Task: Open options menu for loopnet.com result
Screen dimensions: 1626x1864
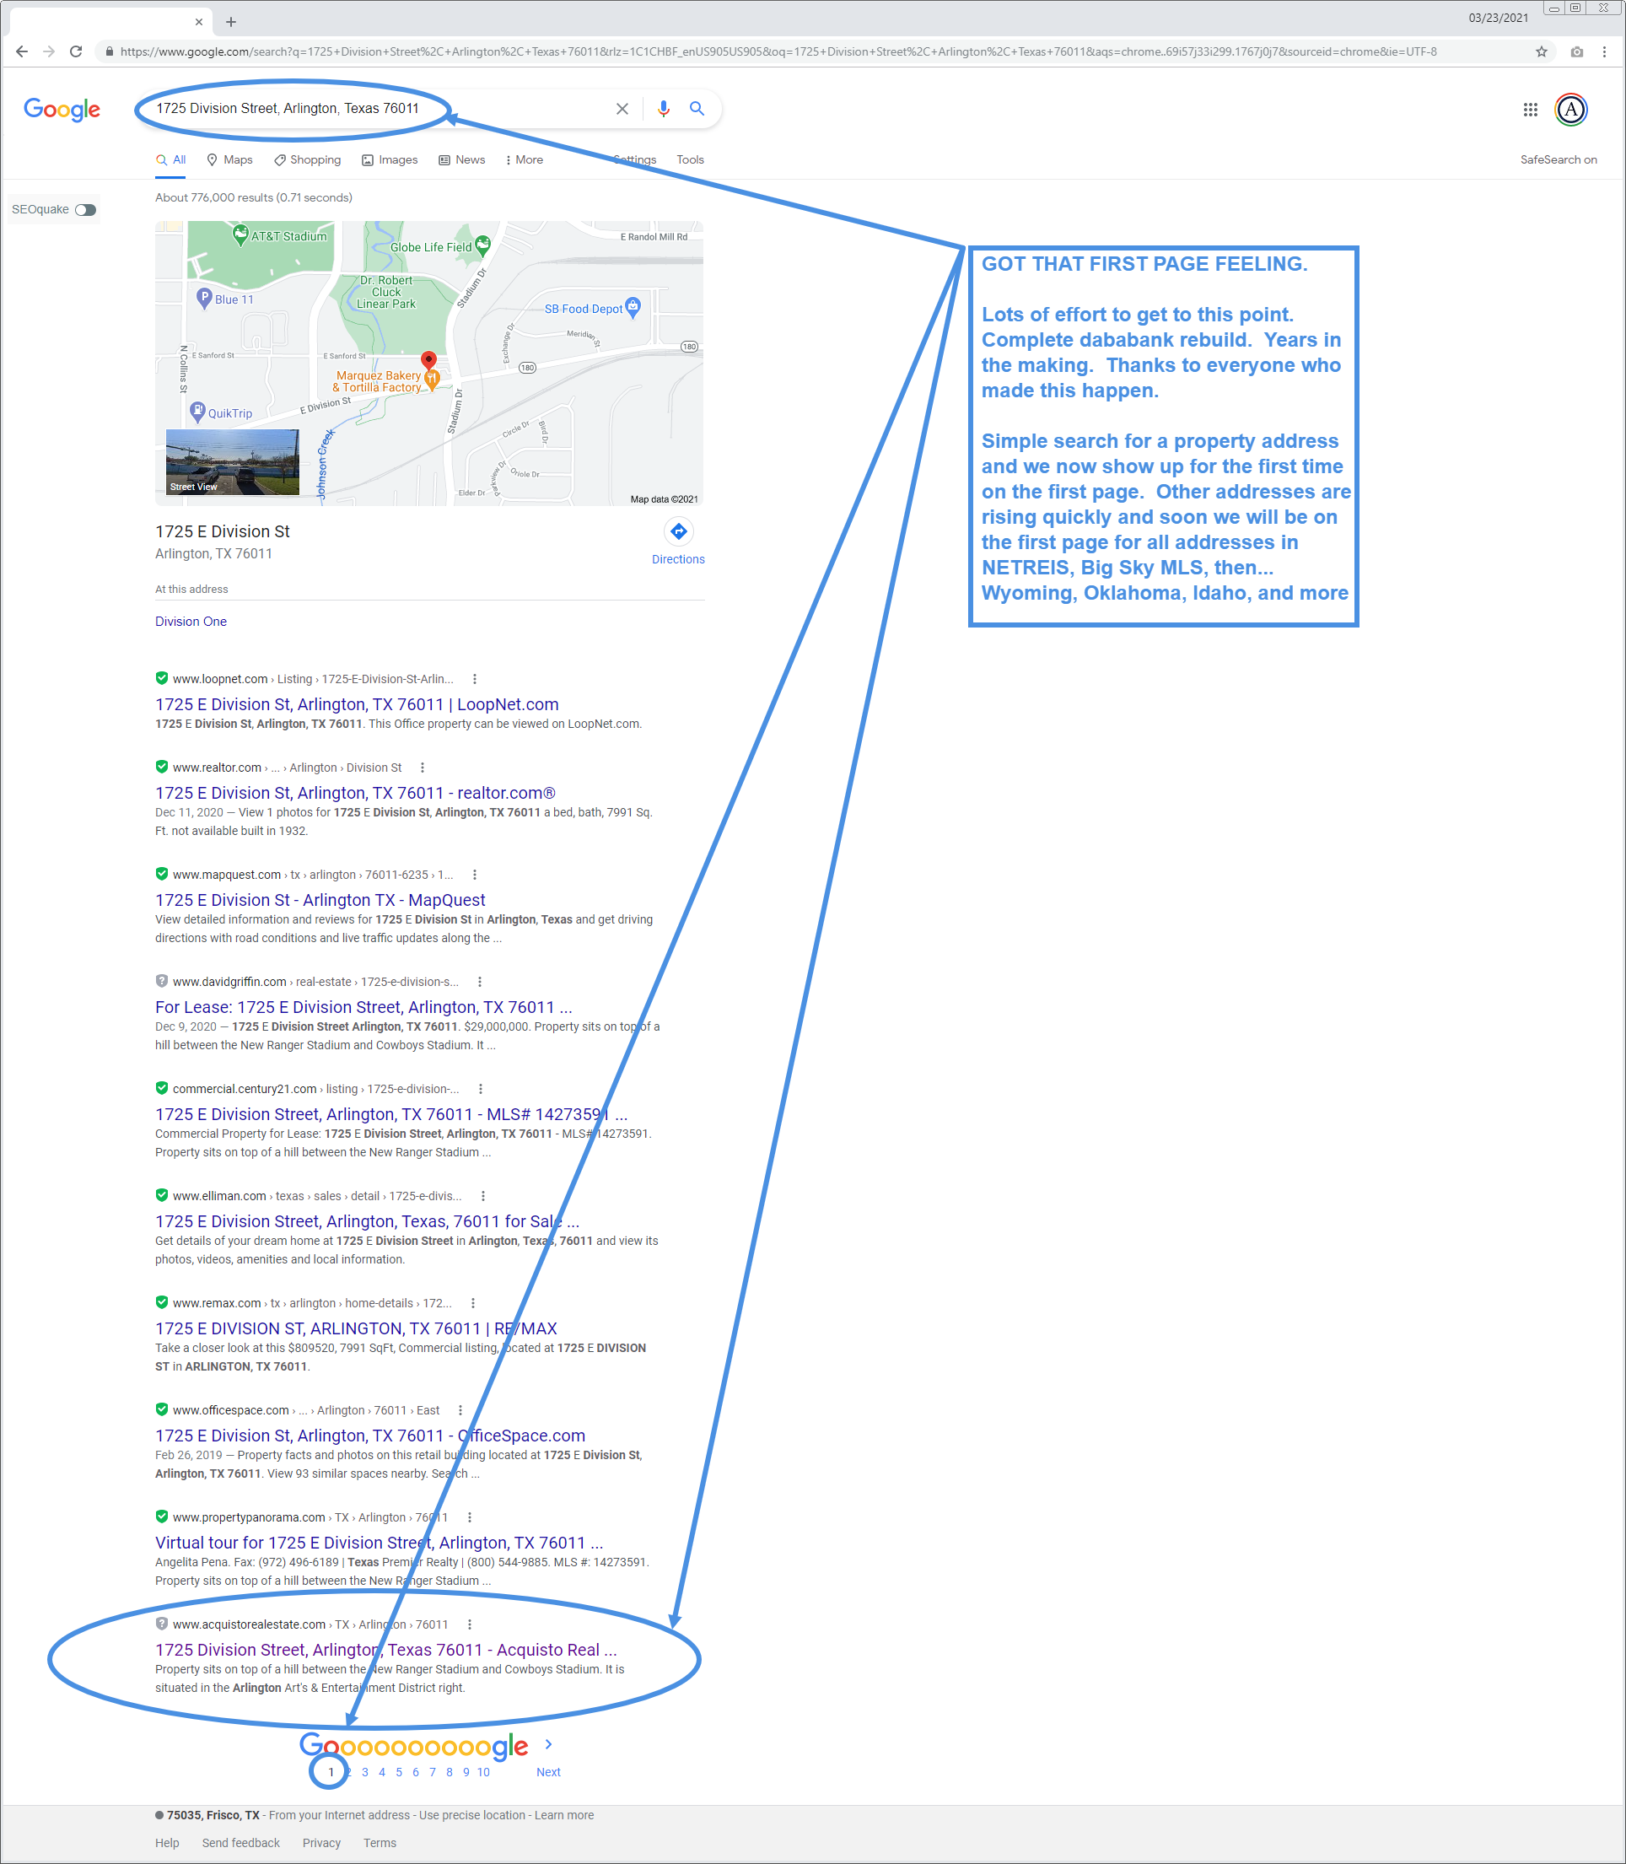Action: pyautogui.click(x=475, y=679)
